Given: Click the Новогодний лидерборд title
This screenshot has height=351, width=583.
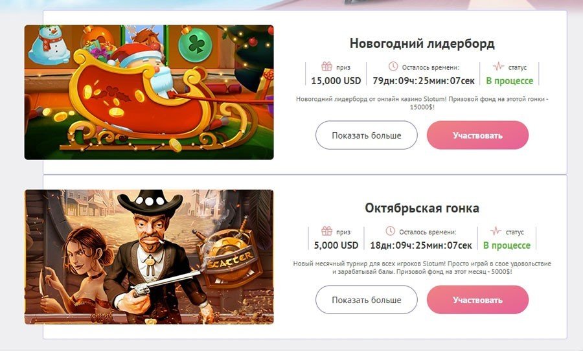Looking at the screenshot, I should click(422, 43).
